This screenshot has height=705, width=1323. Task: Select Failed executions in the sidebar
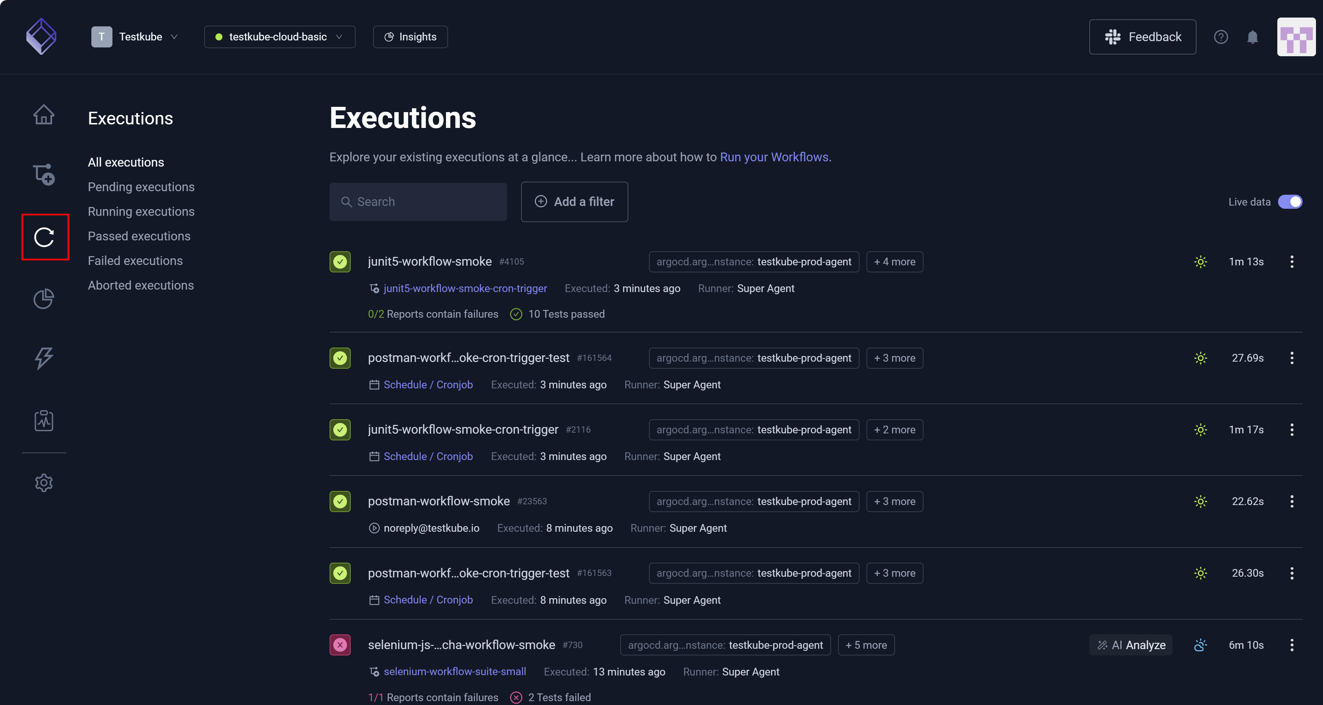click(x=135, y=260)
